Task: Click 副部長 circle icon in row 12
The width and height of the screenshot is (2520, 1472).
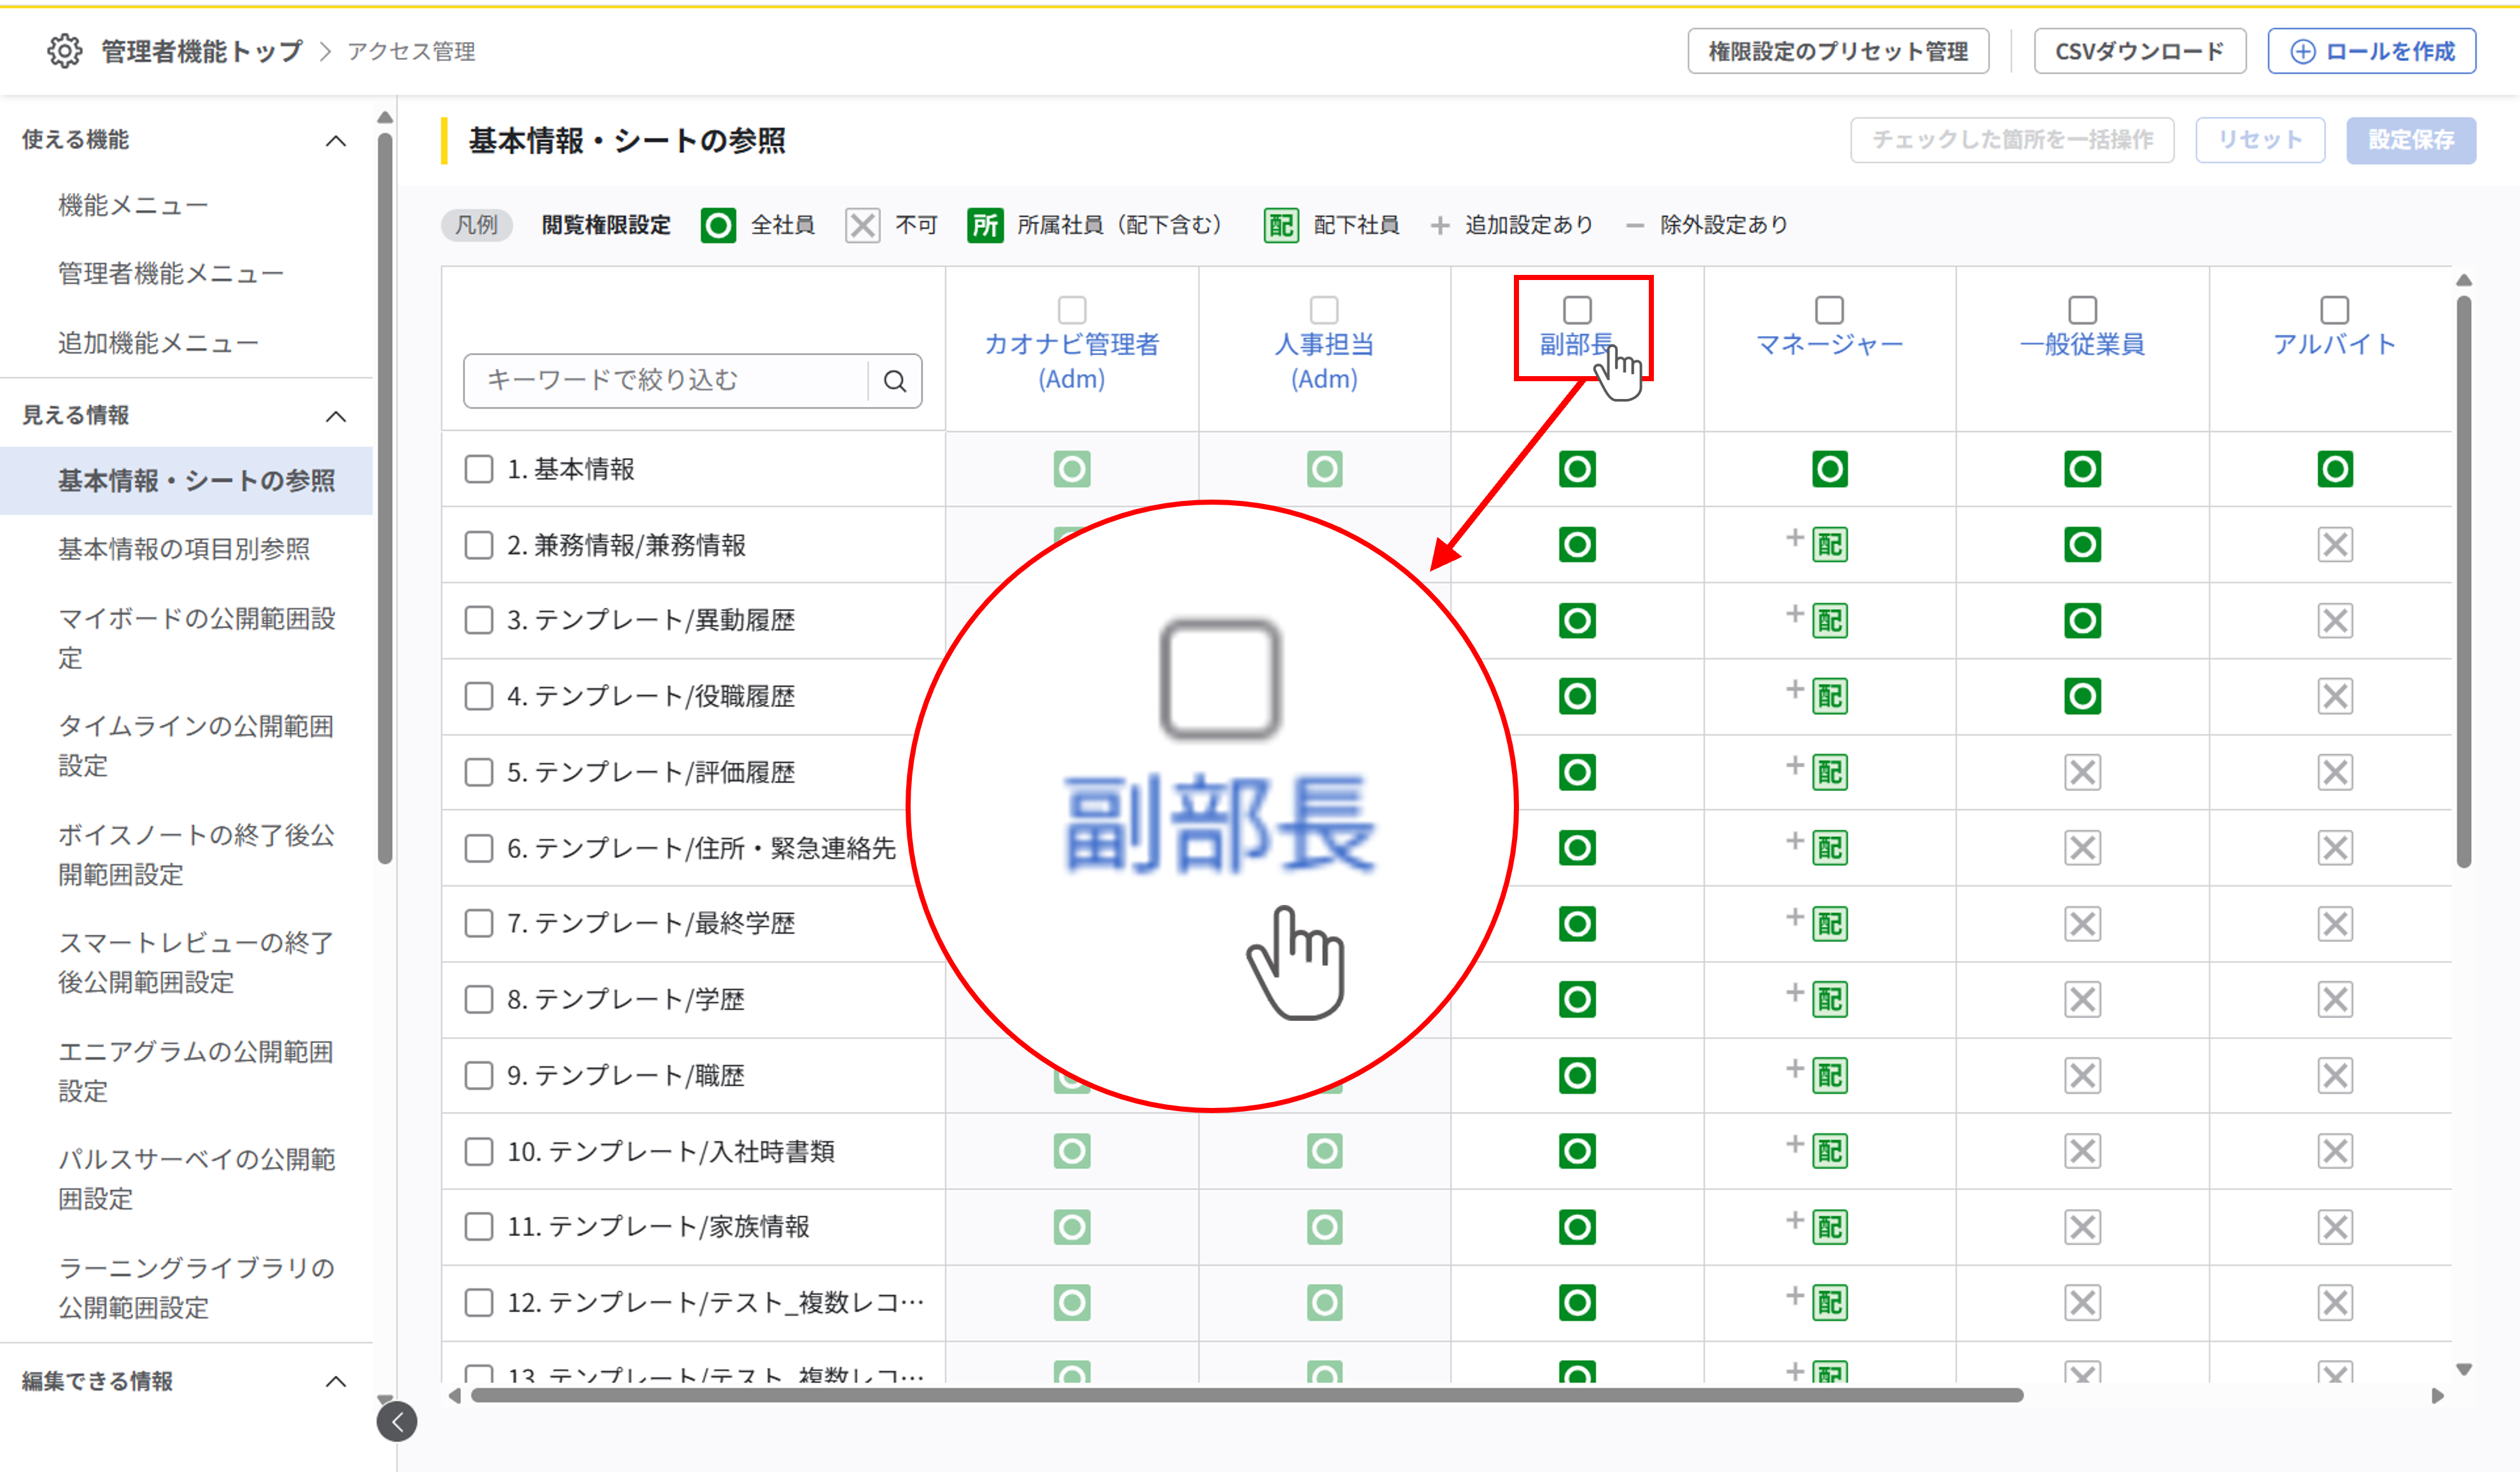Action: [1577, 1302]
